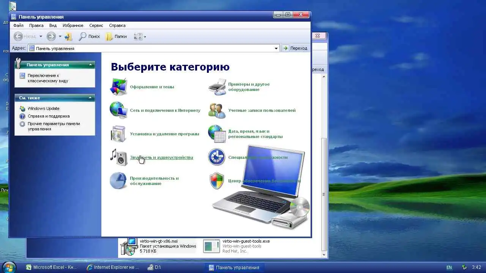
Task: Open Учетные записи пользователей link
Action: coord(262,110)
